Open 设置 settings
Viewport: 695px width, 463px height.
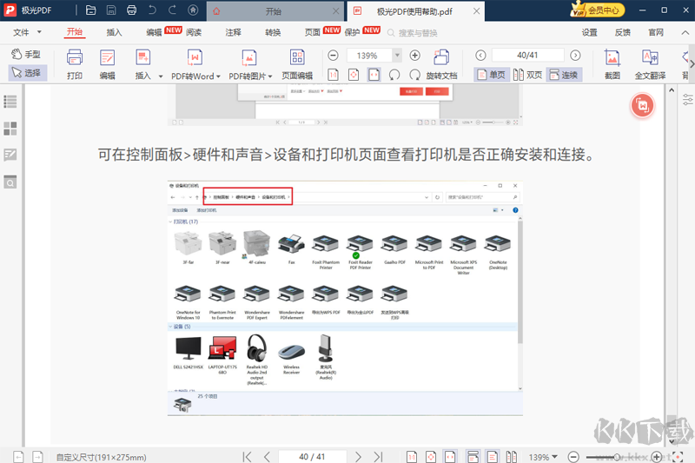pyautogui.click(x=590, y=32)
